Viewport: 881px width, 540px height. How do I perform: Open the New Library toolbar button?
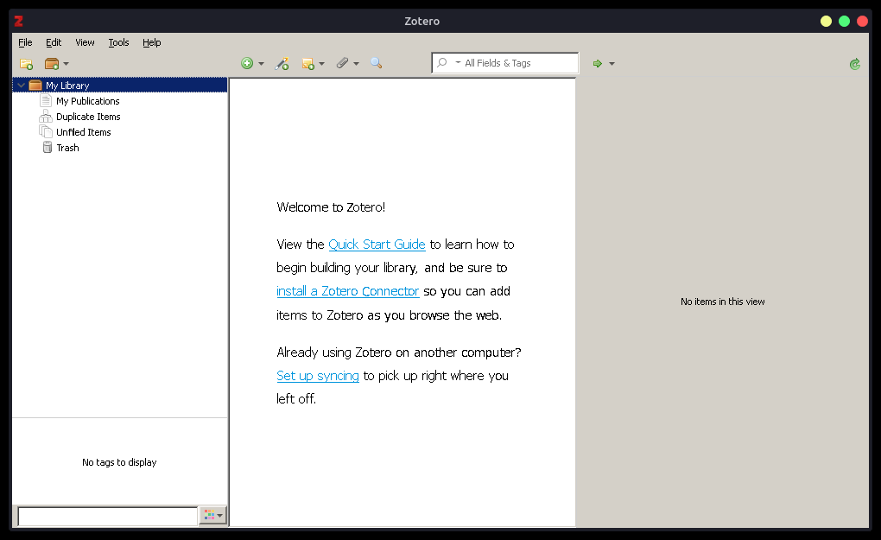[x=55, y=64]
